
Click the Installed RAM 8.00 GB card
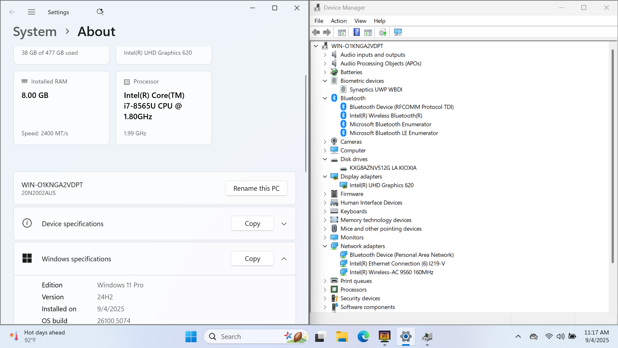tap(61, 108)
